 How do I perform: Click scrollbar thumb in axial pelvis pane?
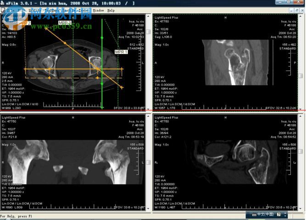coord(148,32)
